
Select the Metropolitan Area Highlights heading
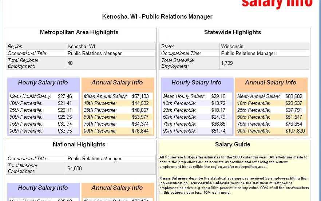click(x=79, y=32)
